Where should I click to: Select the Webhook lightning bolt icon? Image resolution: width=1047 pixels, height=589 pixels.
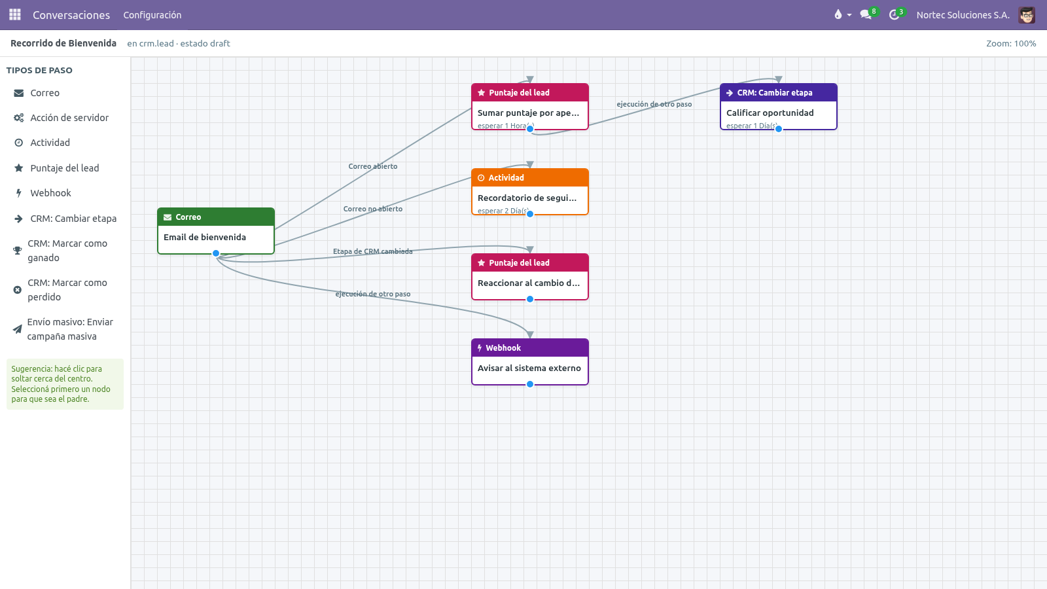coord(19,193)
